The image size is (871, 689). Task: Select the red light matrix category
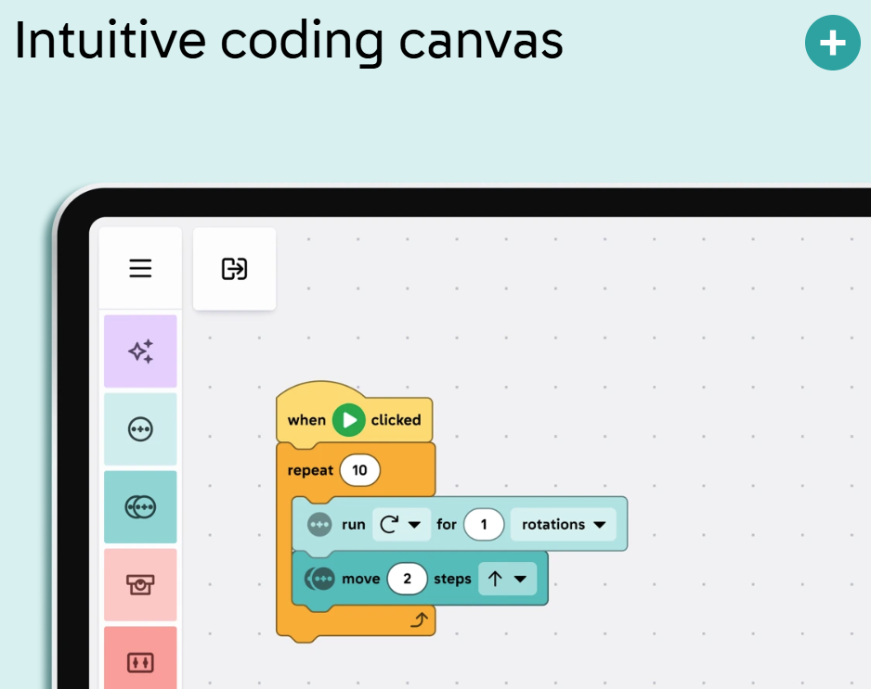tap(140, 657)
